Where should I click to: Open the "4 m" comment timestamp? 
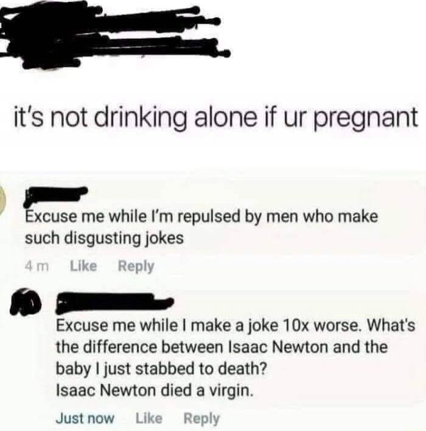(37, 267)
